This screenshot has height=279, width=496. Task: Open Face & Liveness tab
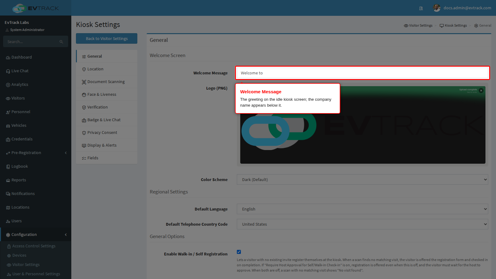tap(107, 95)
